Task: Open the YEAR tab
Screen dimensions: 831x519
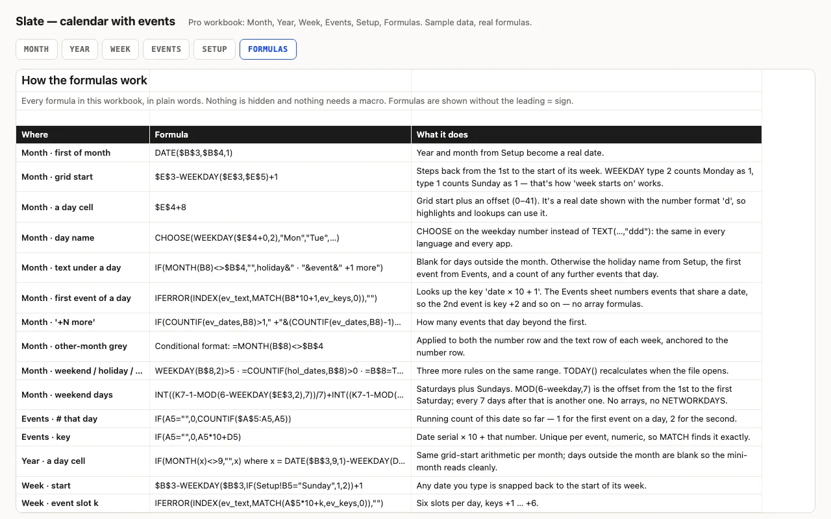Action: 80,49
